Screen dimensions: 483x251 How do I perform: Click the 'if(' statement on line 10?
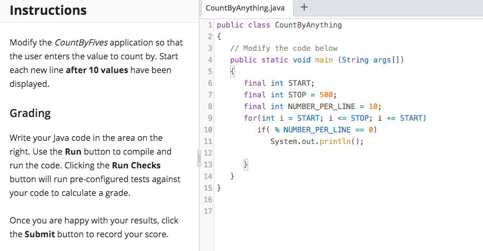coord(264,130)
